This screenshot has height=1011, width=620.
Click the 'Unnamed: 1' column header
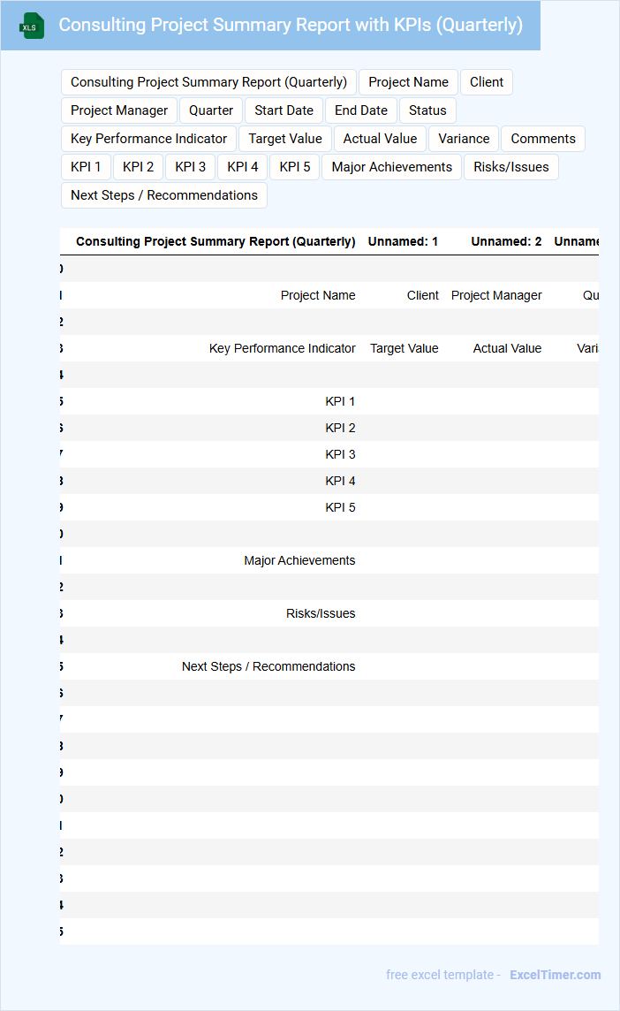coord(403,241)
